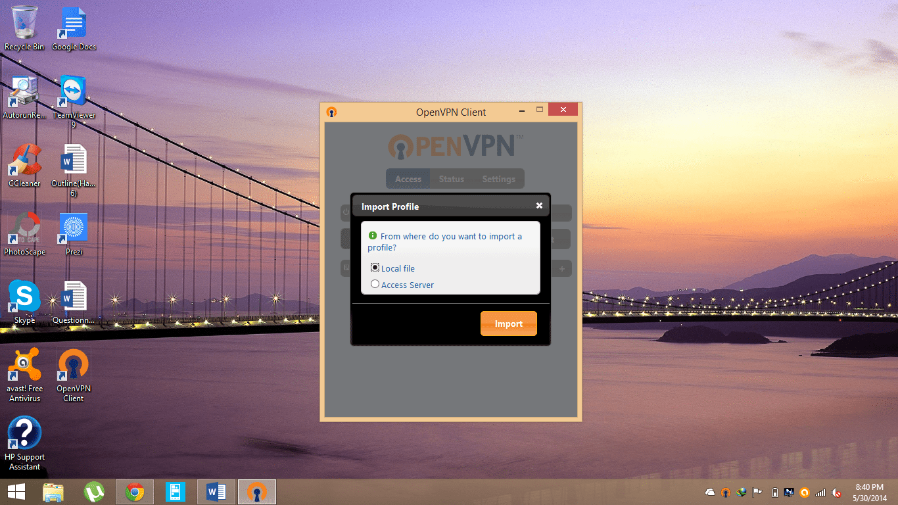Choose the Access Server import option
The height and width of the screenshot is (505, 898).
tap(375, 284)
